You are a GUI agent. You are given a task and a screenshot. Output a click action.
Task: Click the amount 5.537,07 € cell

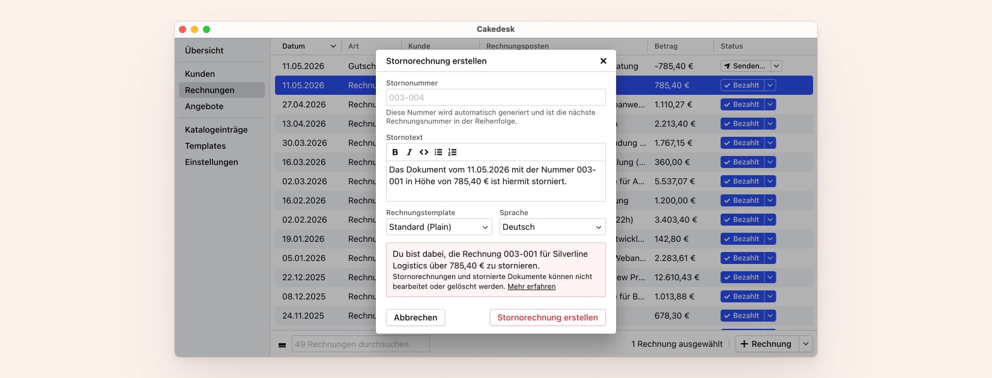click(675, 181)
